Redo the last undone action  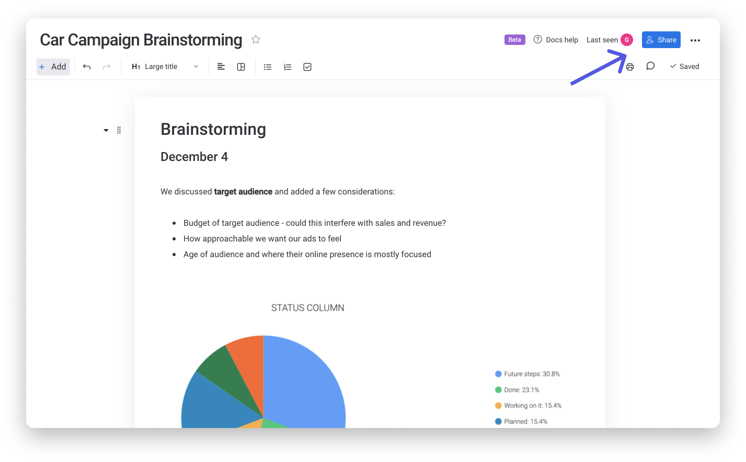point(107,67)
